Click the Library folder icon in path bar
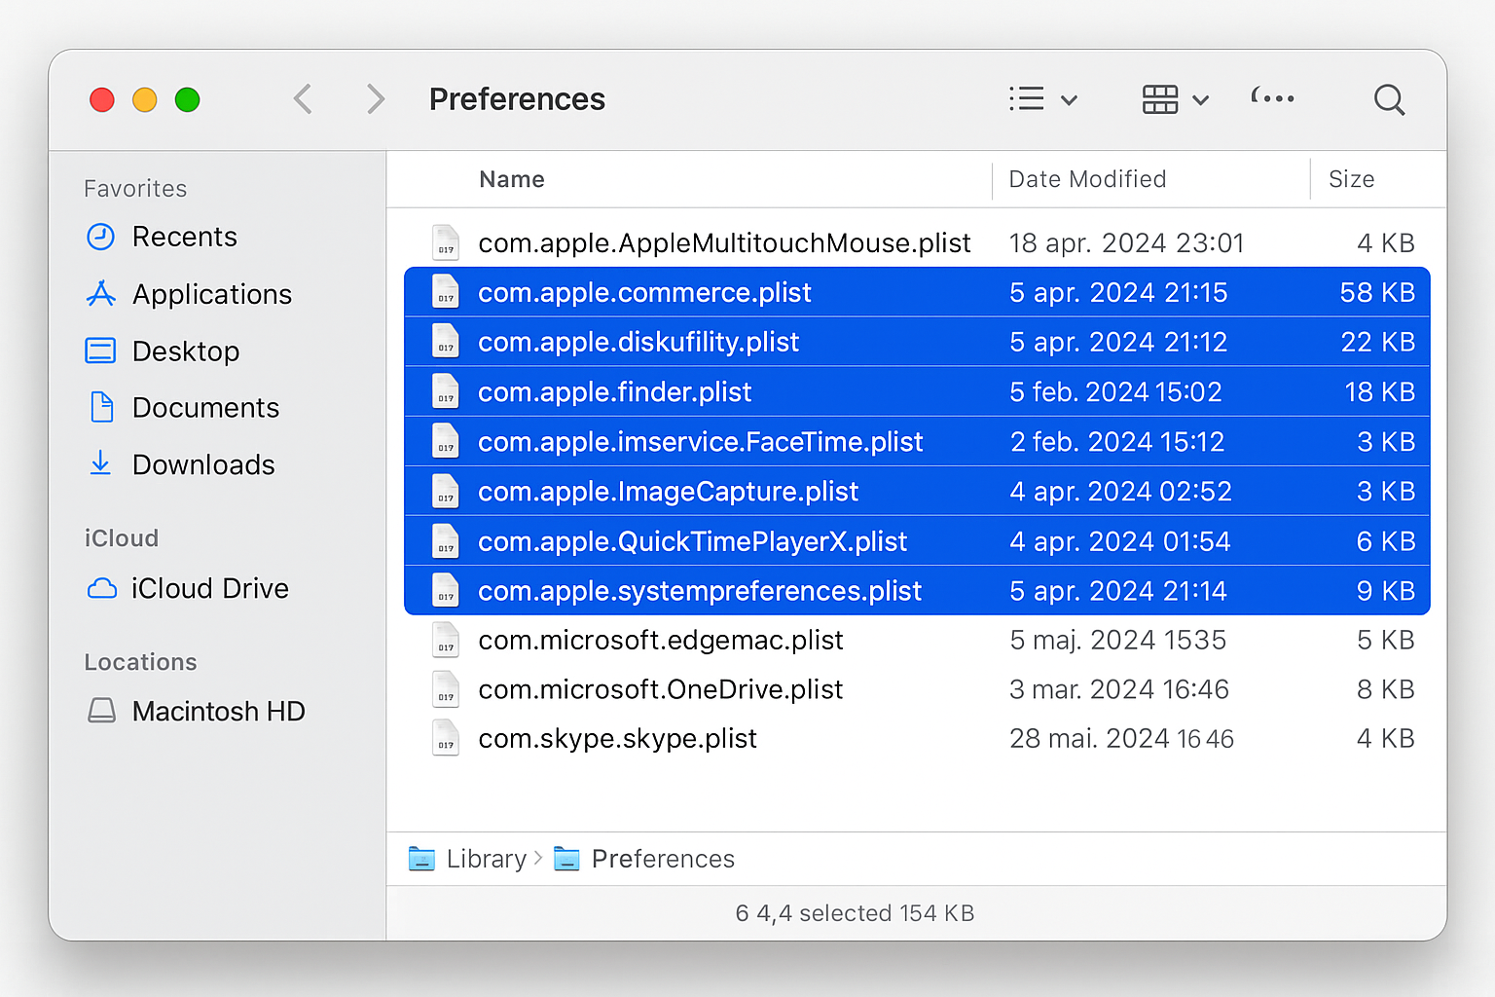This screenshot has width=1495, height=997. (x=421, y=859)
